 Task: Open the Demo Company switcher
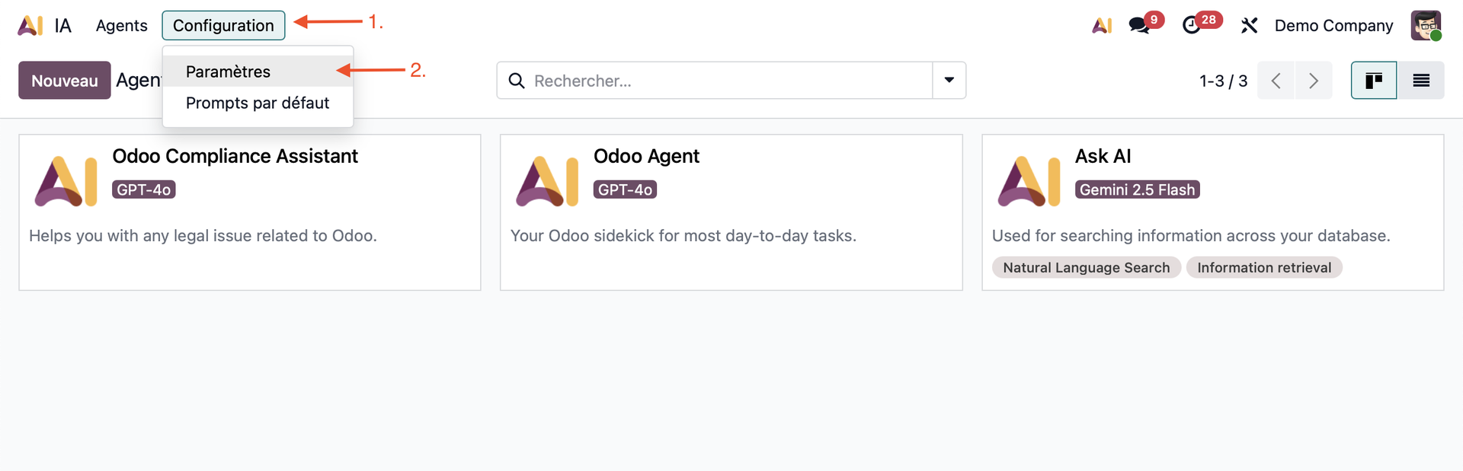point(1333,26)
